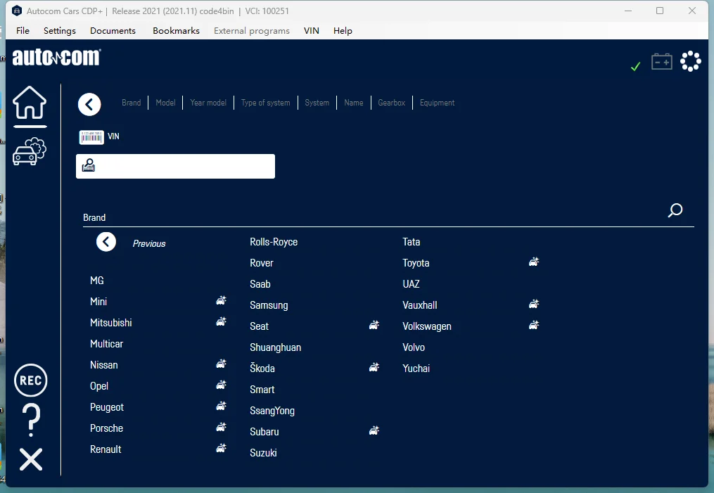Open the VIN menu

[x=312, y=30]
